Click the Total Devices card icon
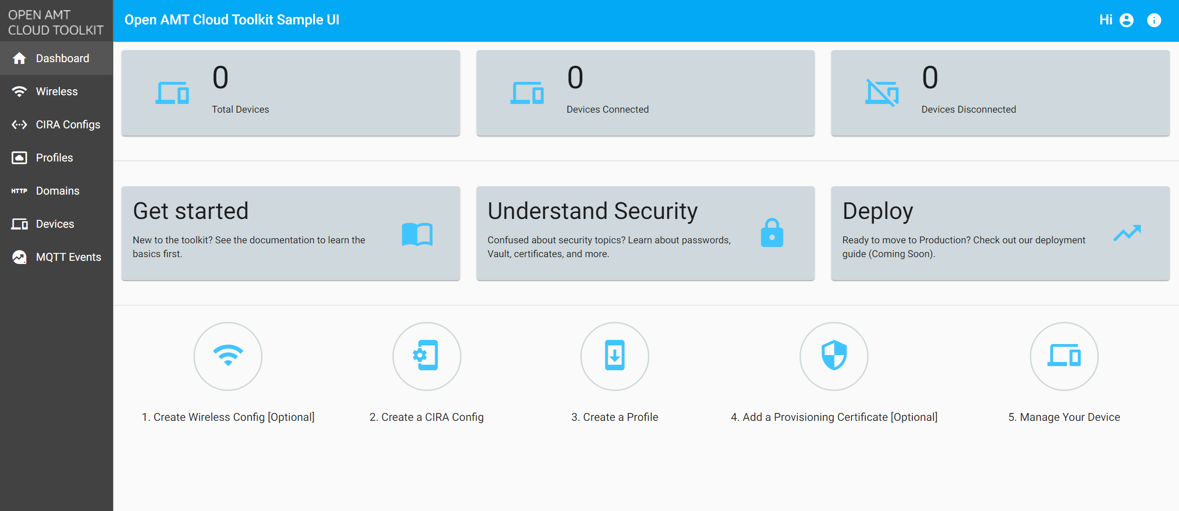This screenshot has height=511, width=1179. 172,93
